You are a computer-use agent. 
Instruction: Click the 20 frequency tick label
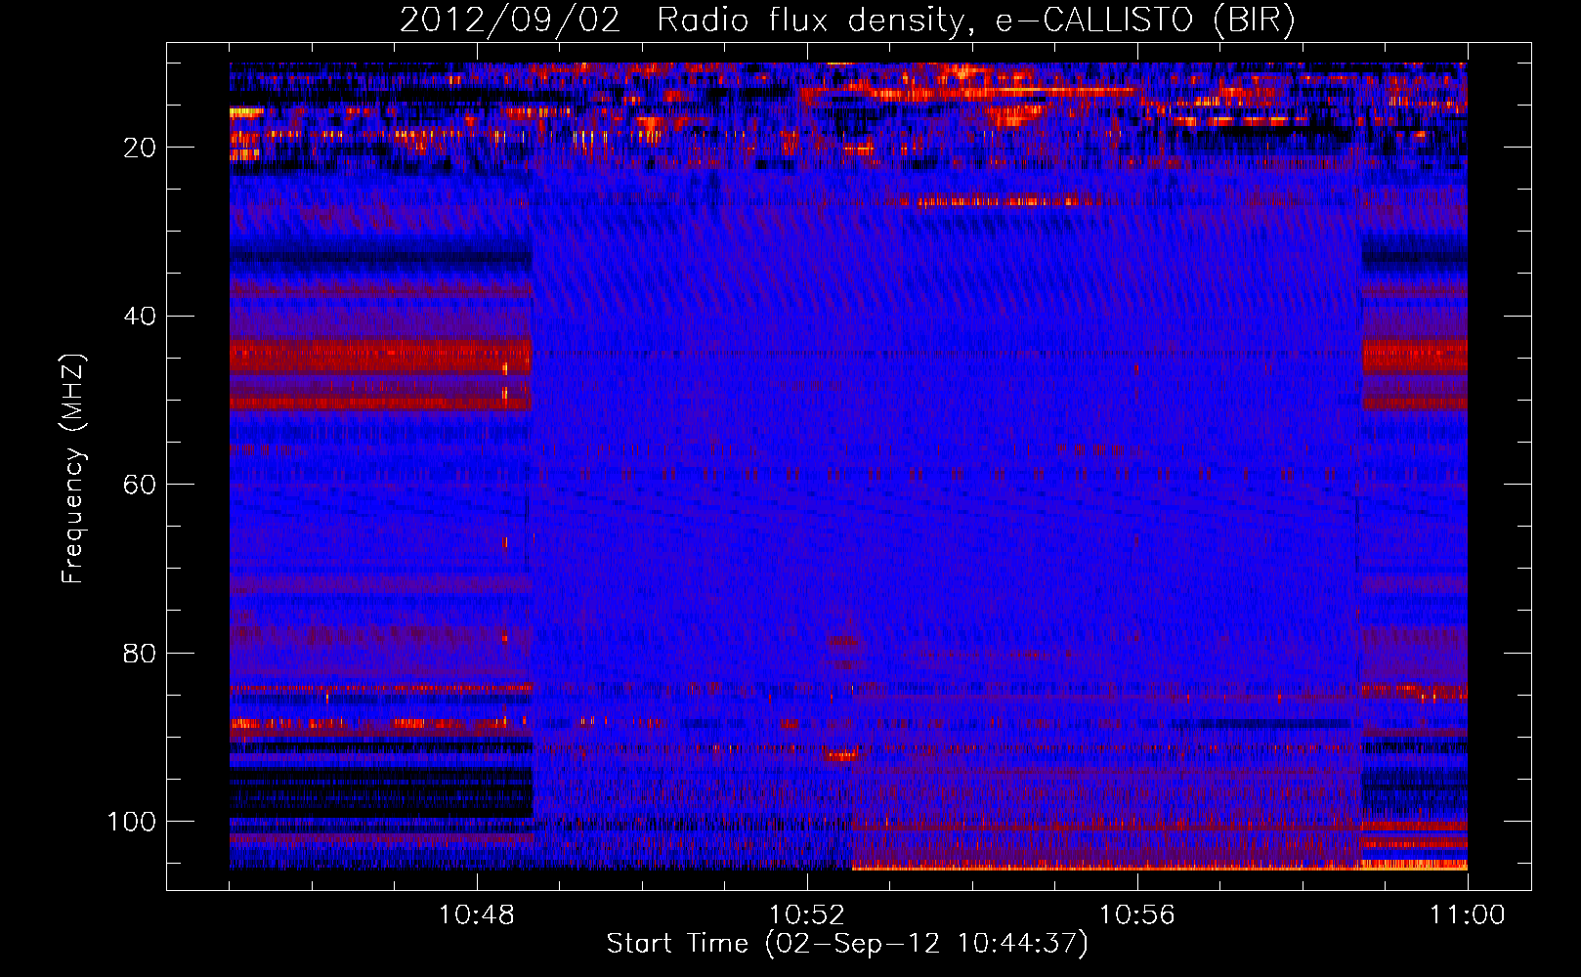(x=140, y=148)
